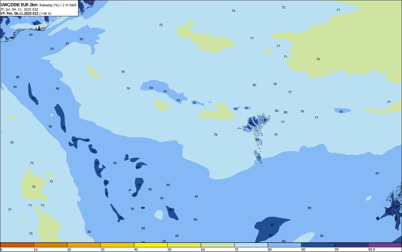
Task: Click the label 'Rakastig (%) í 2 m hæð'
Action: (x=58, y=5)
